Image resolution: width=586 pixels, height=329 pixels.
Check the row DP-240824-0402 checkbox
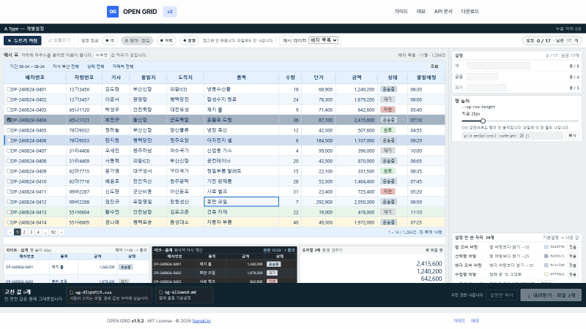pyautogui.click(x=9, y=99)
